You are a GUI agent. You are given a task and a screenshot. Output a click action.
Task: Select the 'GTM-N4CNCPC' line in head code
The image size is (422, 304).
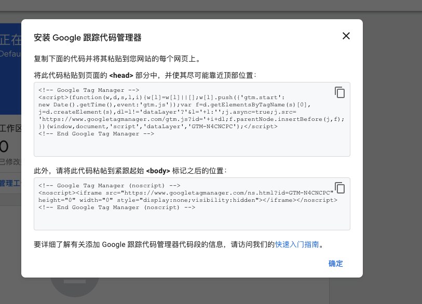coord(158,127)
